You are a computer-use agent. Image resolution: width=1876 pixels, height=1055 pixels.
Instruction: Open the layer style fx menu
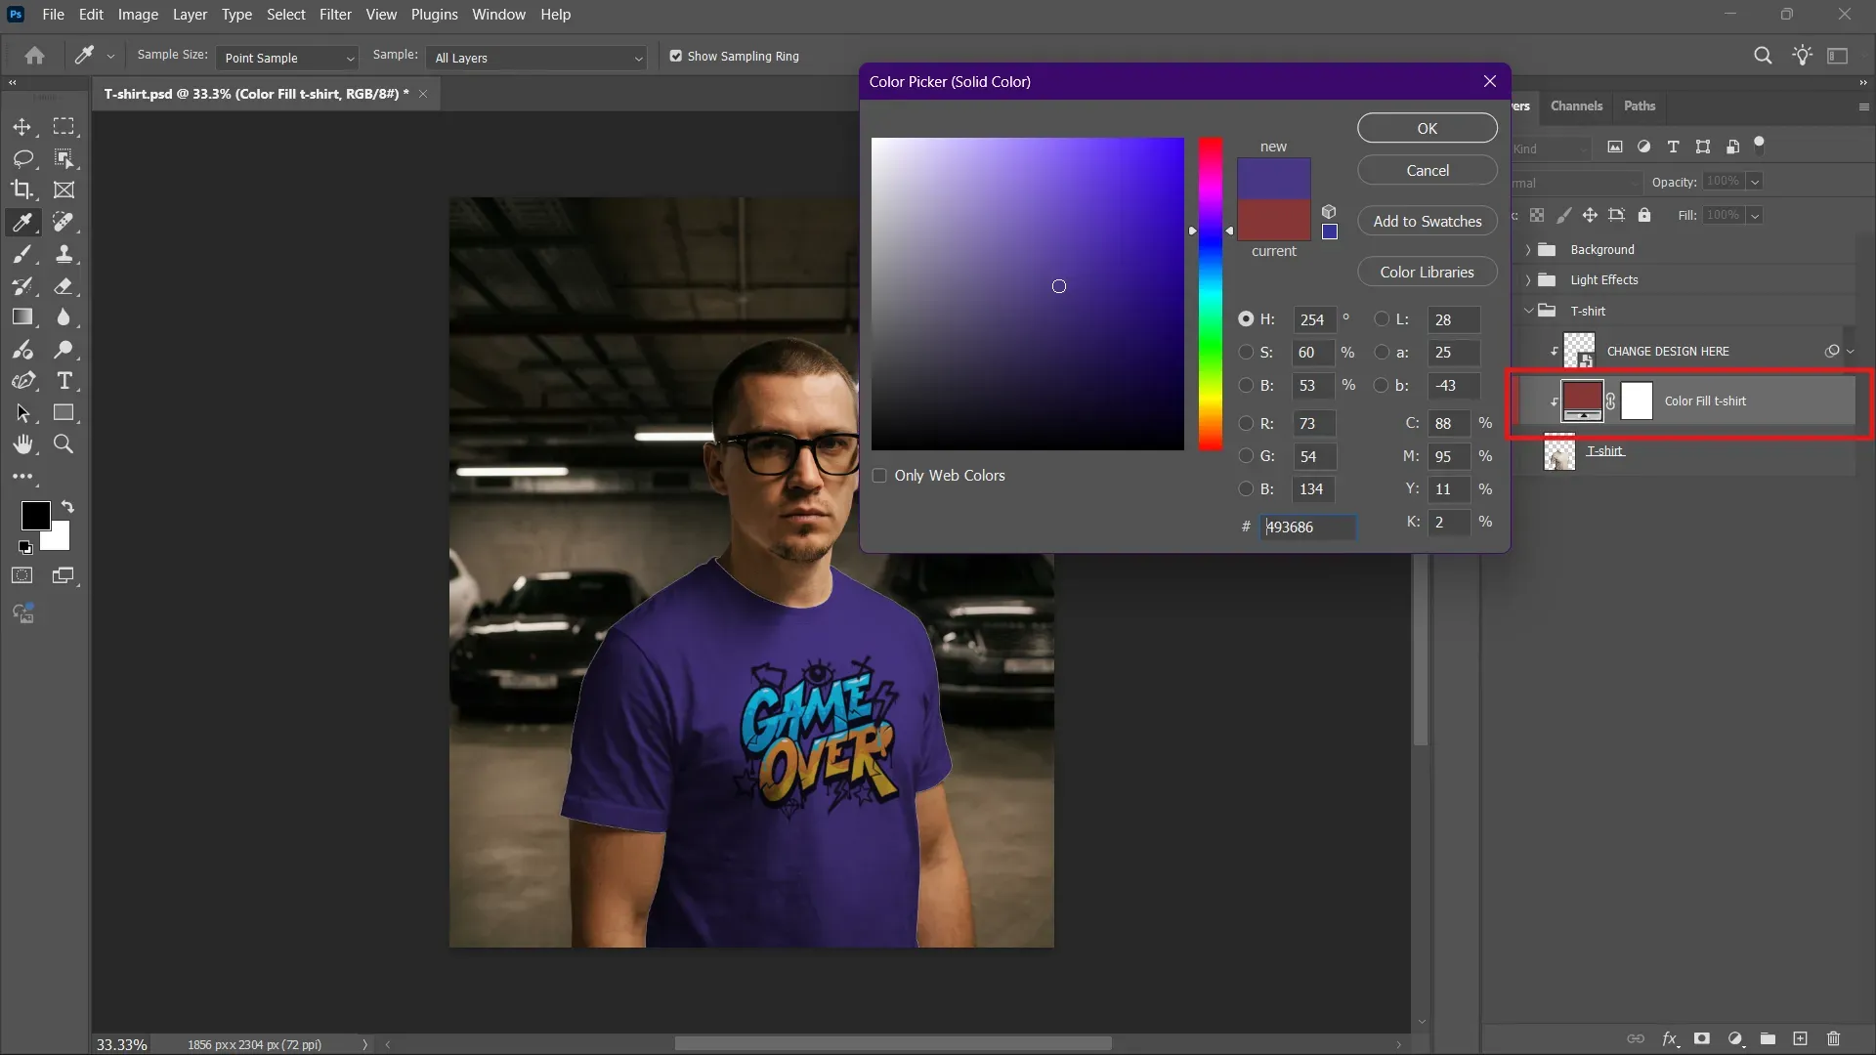[x=1671, y=1038]
